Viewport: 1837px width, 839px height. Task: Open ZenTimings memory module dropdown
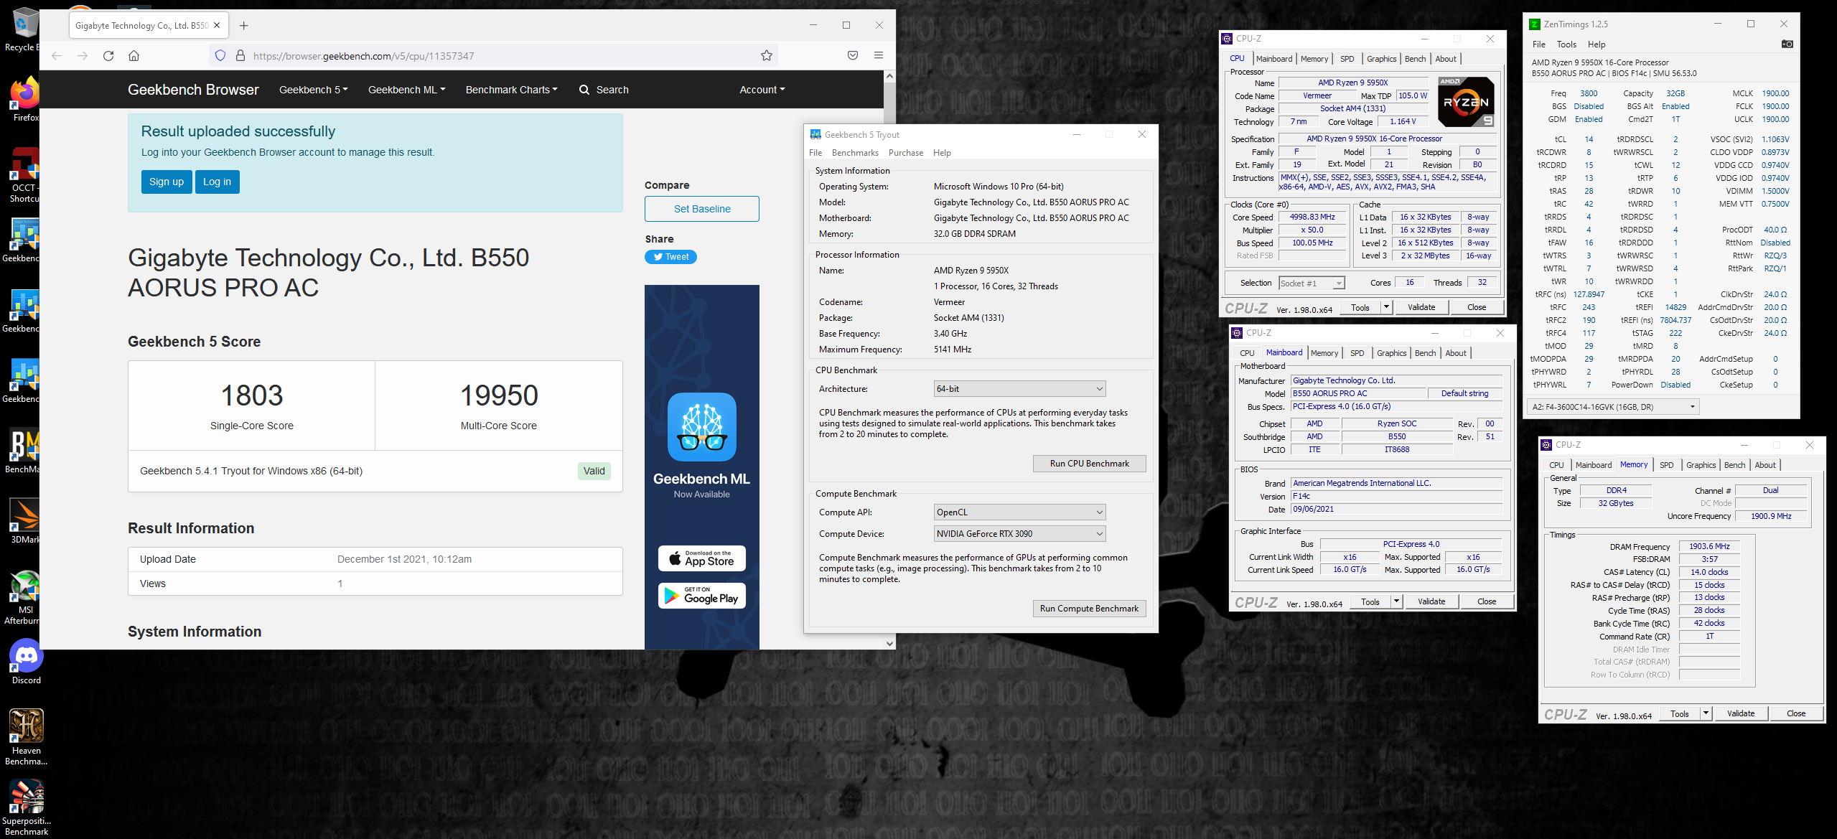point(1612,407)
